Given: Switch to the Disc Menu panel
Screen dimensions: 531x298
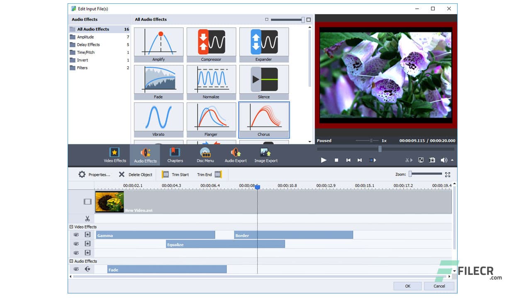Looking at the screenshot, I should tap(205, 154).
